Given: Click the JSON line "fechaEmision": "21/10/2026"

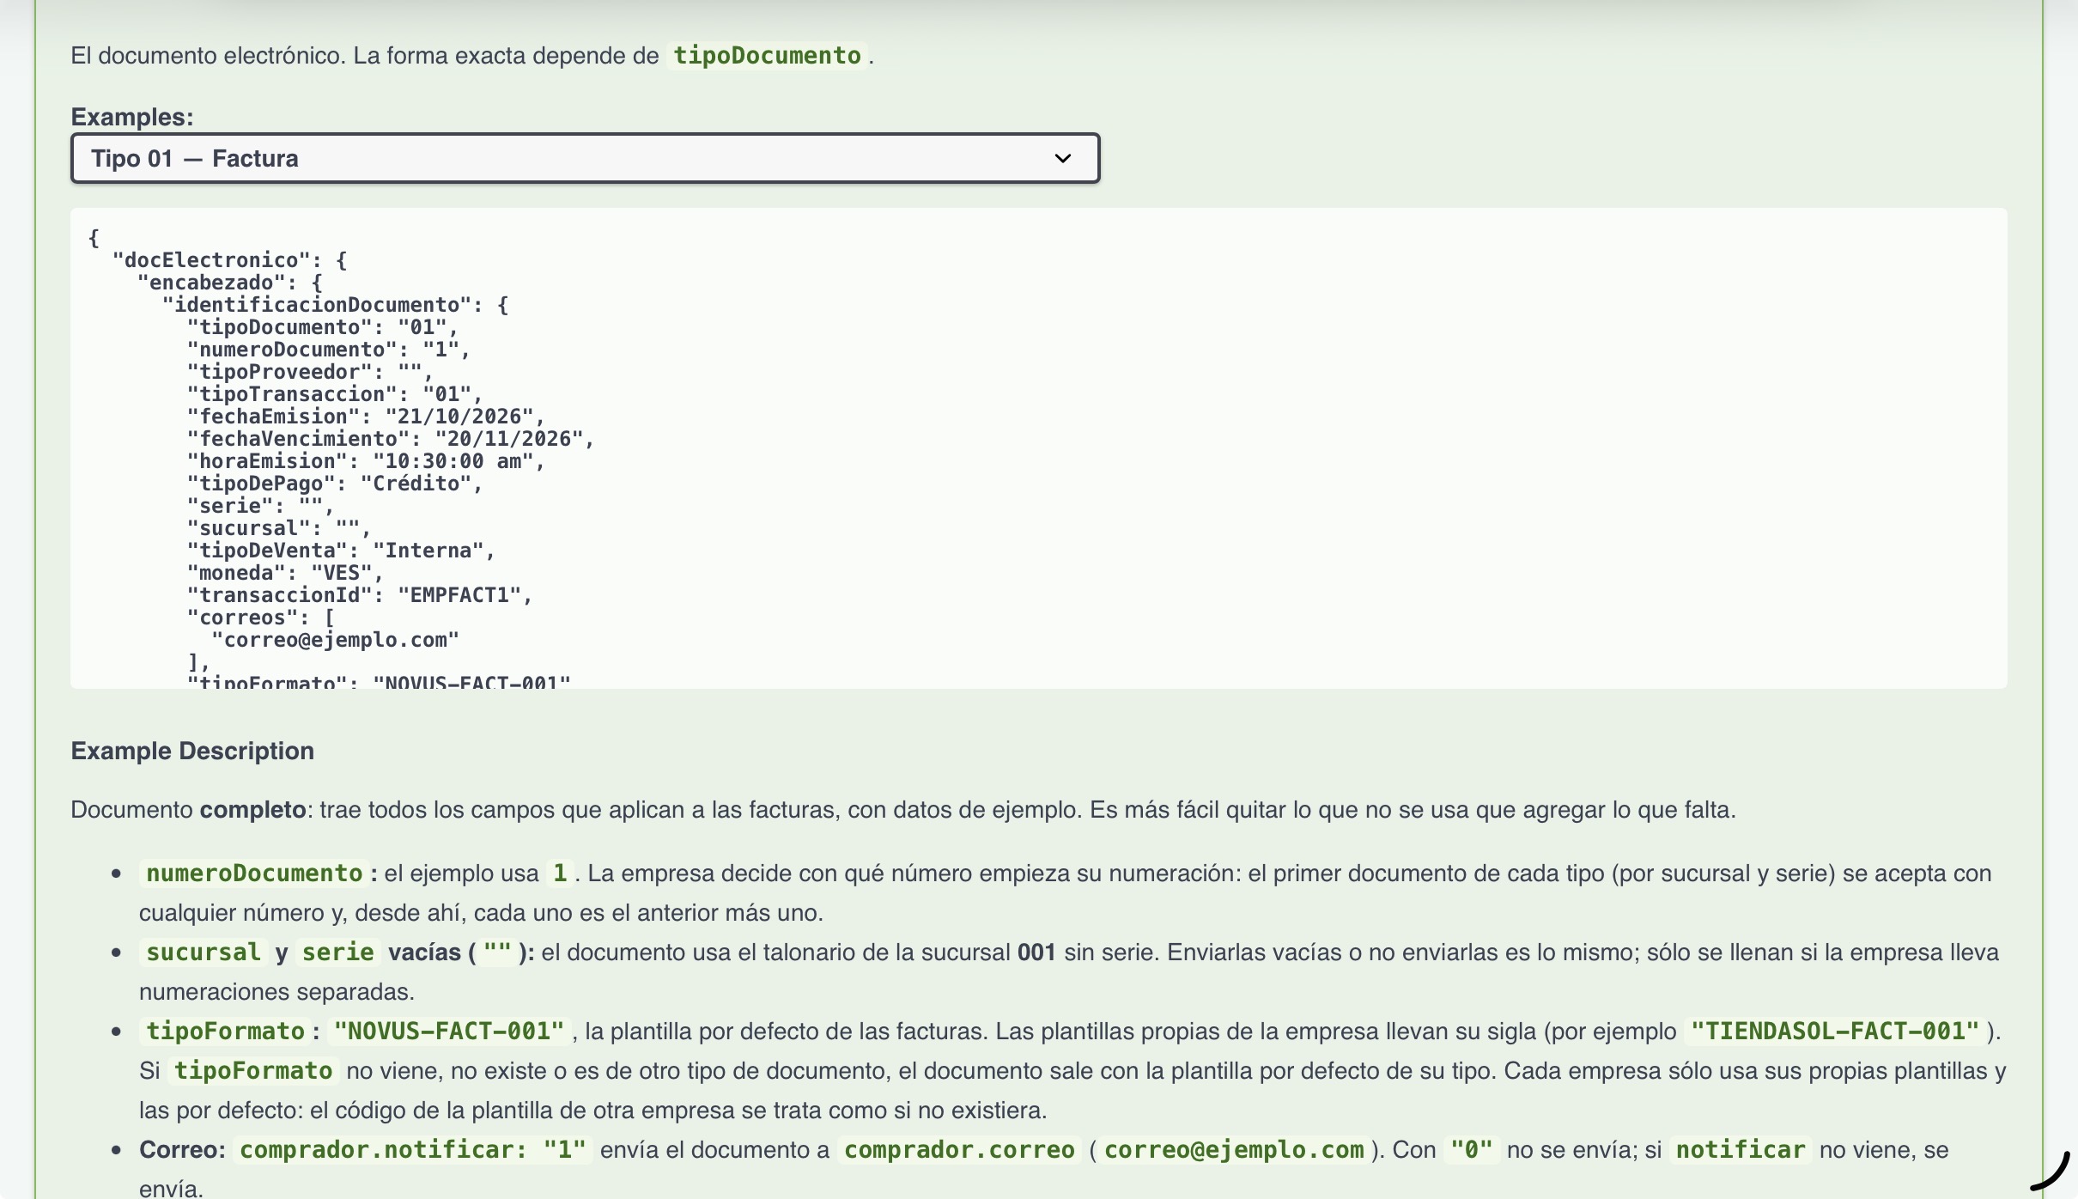Looking at the screenshot, I should [366, 417].
